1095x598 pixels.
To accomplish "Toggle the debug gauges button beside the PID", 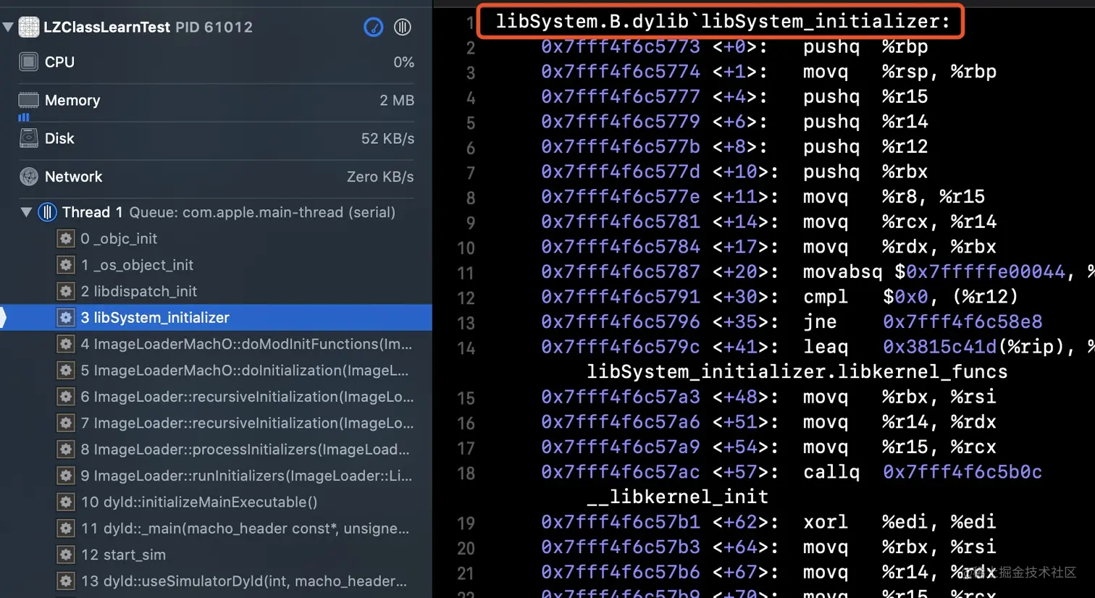I will click(x=373, y=28).
